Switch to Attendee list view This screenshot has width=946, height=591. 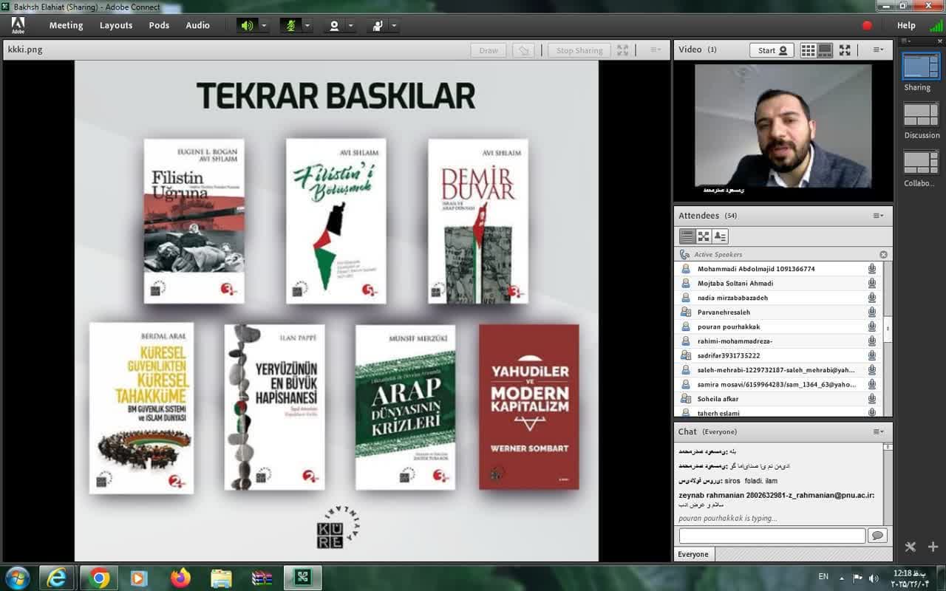tap(687, 236)
